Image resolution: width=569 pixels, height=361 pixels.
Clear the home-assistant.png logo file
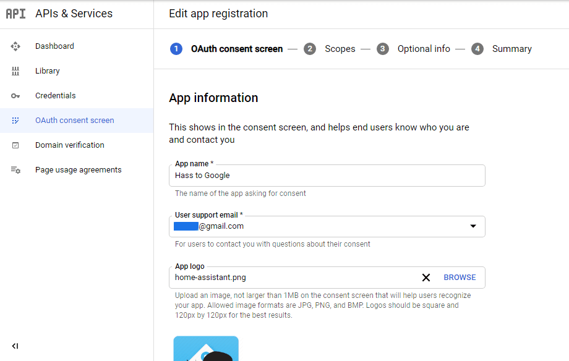click(x=426, y=278)
